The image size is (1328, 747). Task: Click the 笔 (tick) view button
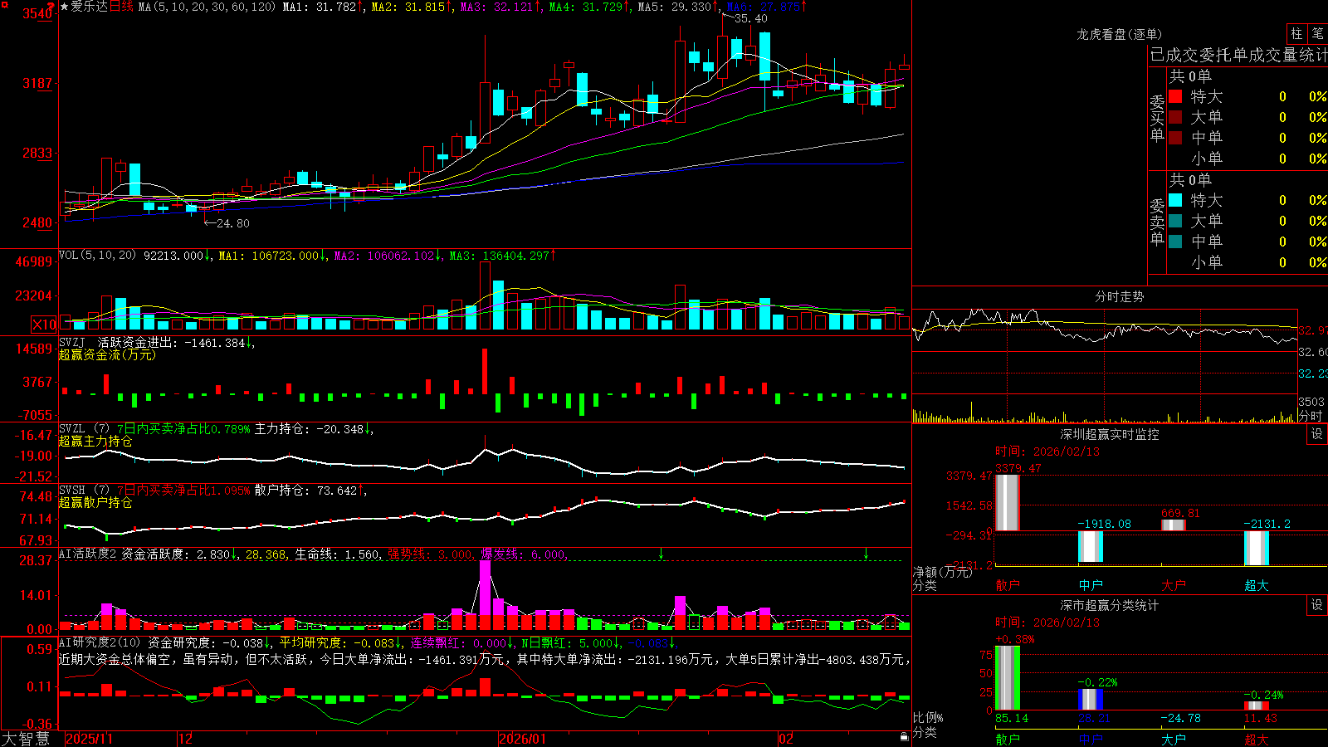click(1317, 33)
